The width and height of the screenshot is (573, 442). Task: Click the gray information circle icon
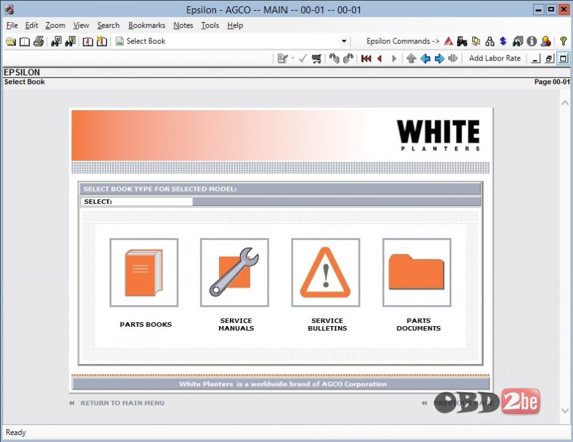point(532,41)
